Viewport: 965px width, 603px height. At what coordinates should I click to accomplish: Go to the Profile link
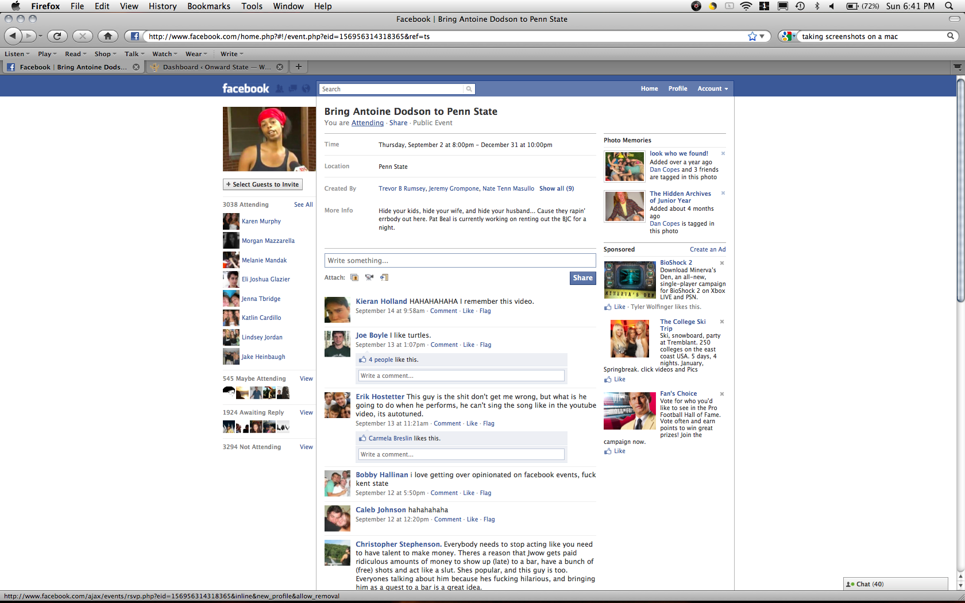[x=678, y=89]
